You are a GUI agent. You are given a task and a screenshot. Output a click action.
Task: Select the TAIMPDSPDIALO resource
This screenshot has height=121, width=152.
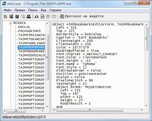(31, 55)
